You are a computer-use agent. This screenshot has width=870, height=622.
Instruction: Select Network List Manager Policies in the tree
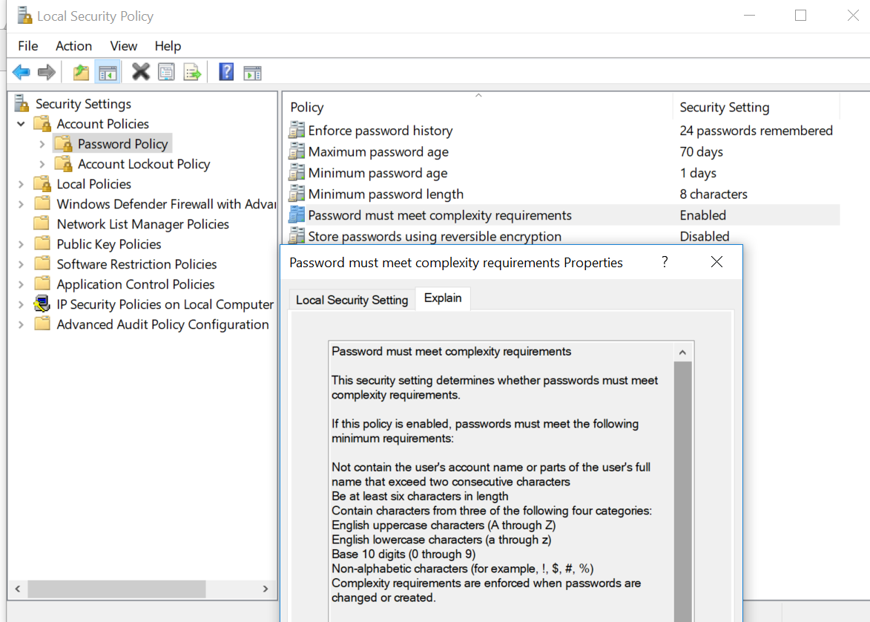(x=142, y=224)
